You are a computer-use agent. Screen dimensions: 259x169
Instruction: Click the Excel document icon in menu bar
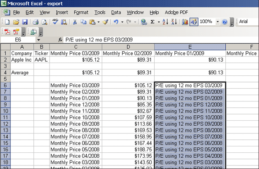point(6,12)
